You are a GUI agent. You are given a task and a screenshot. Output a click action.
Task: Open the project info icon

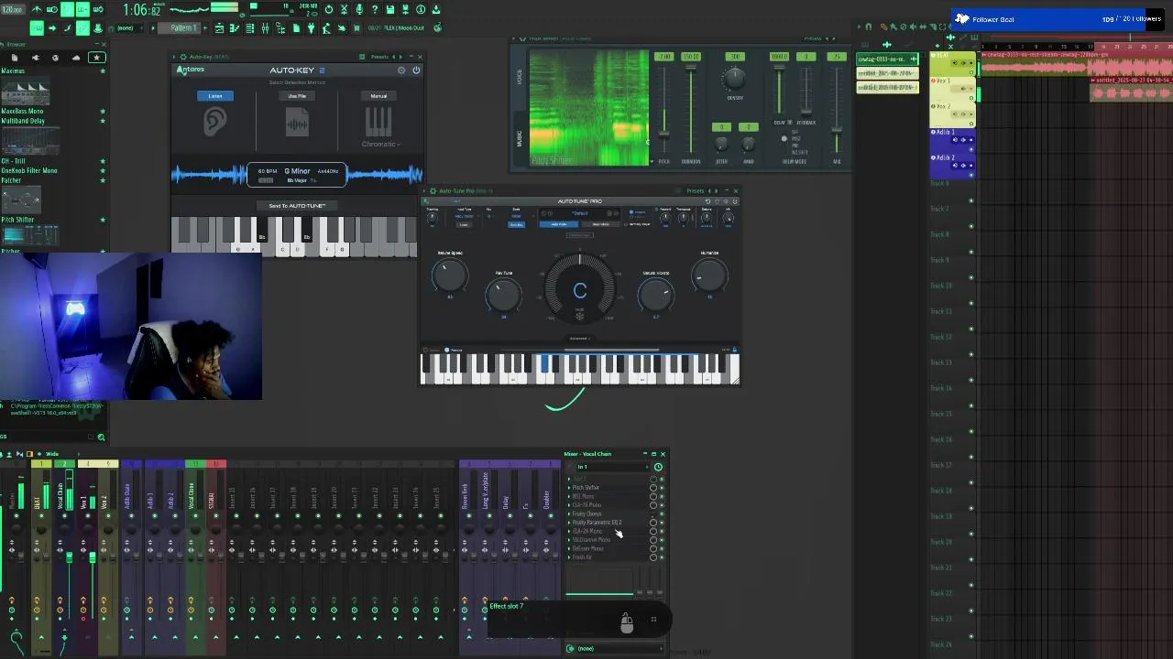[421, 9]
